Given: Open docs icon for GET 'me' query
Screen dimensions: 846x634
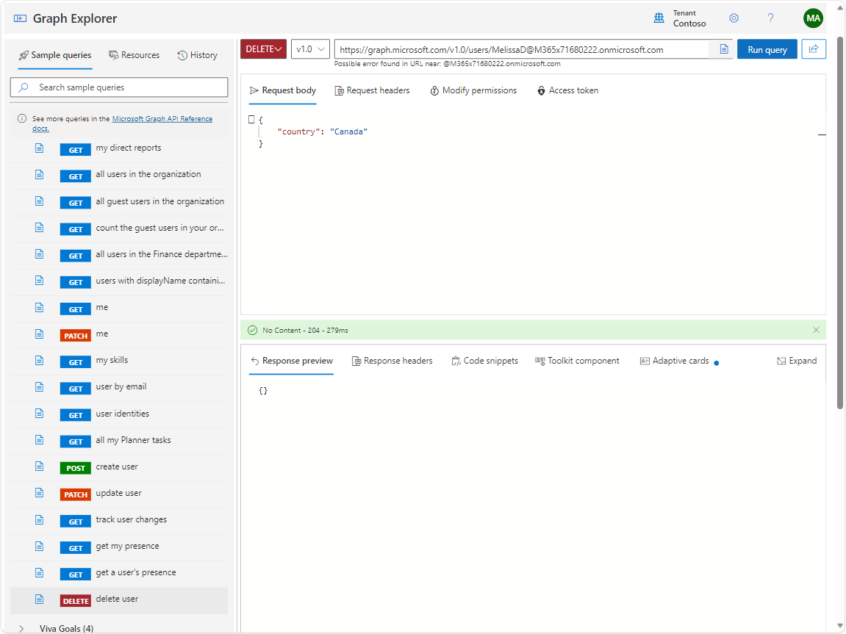Looking at the screenshot, I should tap(40, 307).
